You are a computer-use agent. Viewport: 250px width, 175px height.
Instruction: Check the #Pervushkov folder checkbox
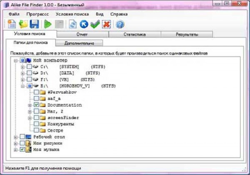pyautogui.click(x=37, y=92)
